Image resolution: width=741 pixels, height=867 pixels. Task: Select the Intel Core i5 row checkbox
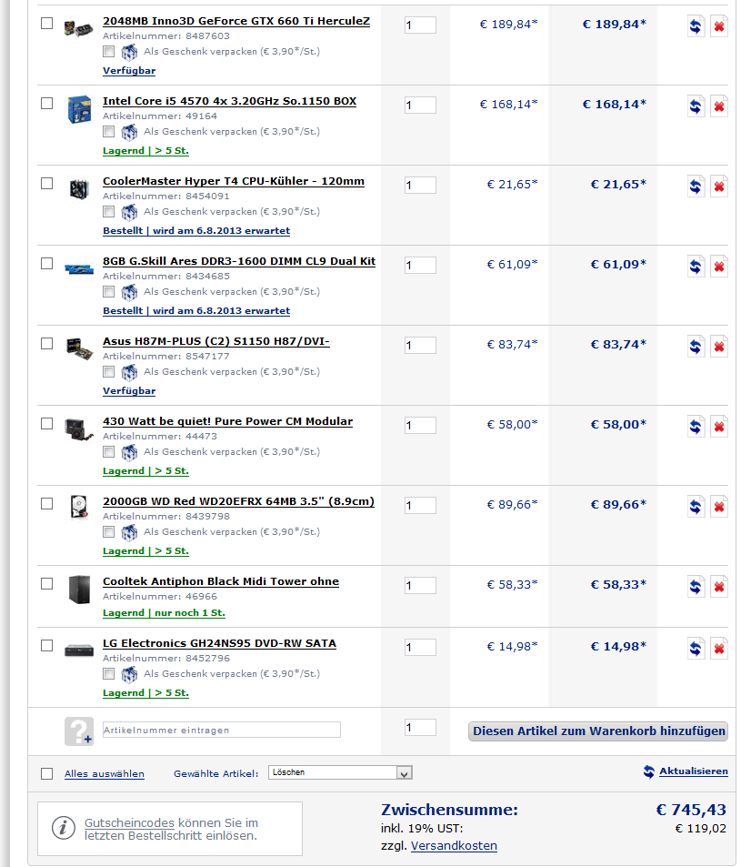click(x=47, y=104)
